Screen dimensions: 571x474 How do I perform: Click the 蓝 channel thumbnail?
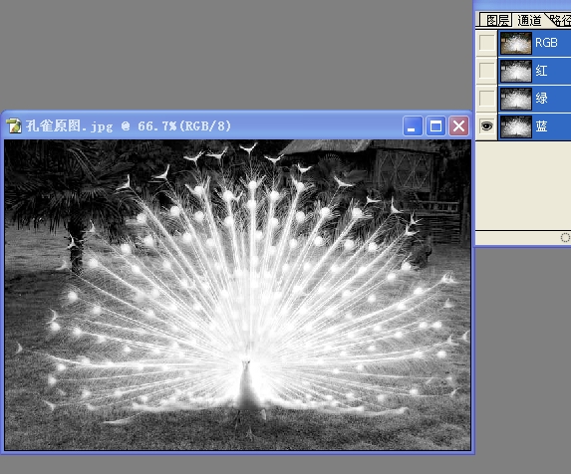click(515, 126)
